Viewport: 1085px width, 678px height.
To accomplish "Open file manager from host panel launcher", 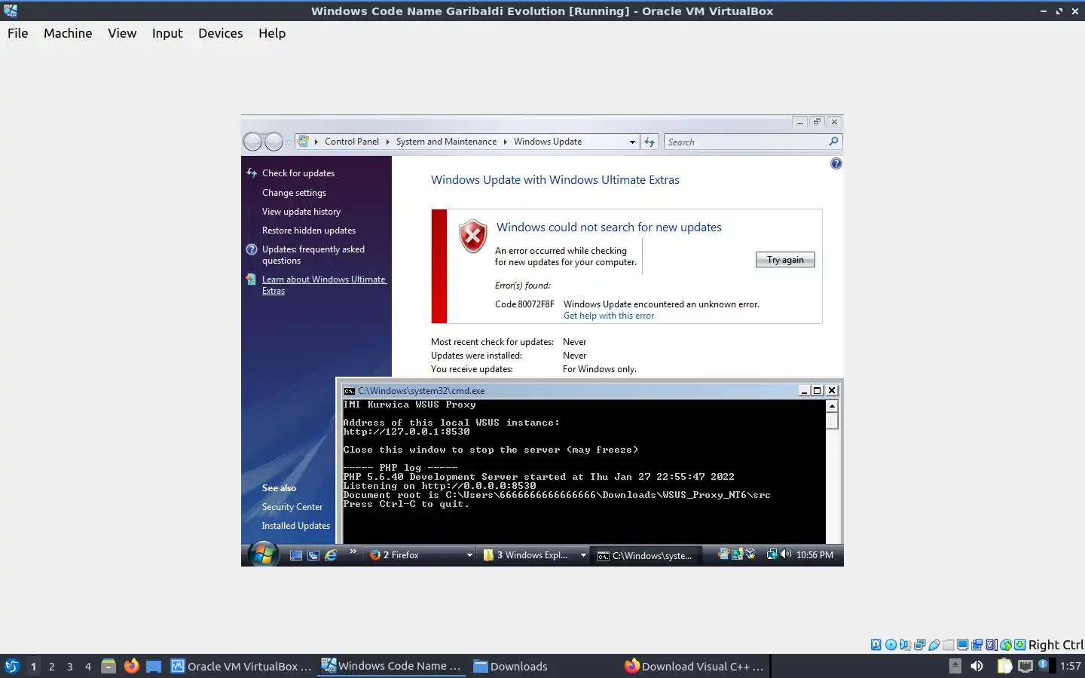I will tap(108, 666).
